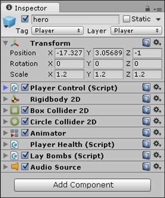Click the Inspector lock icon

pyautogui.click(x=147, y=9)
